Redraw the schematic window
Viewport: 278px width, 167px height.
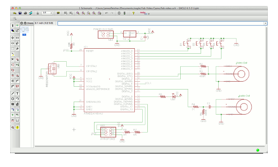tap(94, 13)
